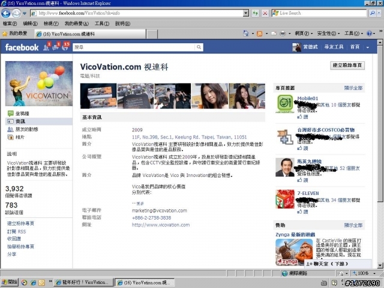Click the red Stop loading icon
Viewport: 384px width, 288px height.
tap(265, 13)
